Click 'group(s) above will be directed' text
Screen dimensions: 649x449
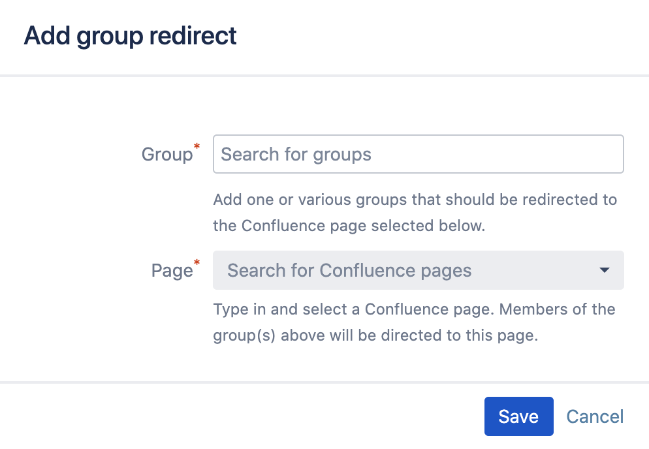[375, 336]
